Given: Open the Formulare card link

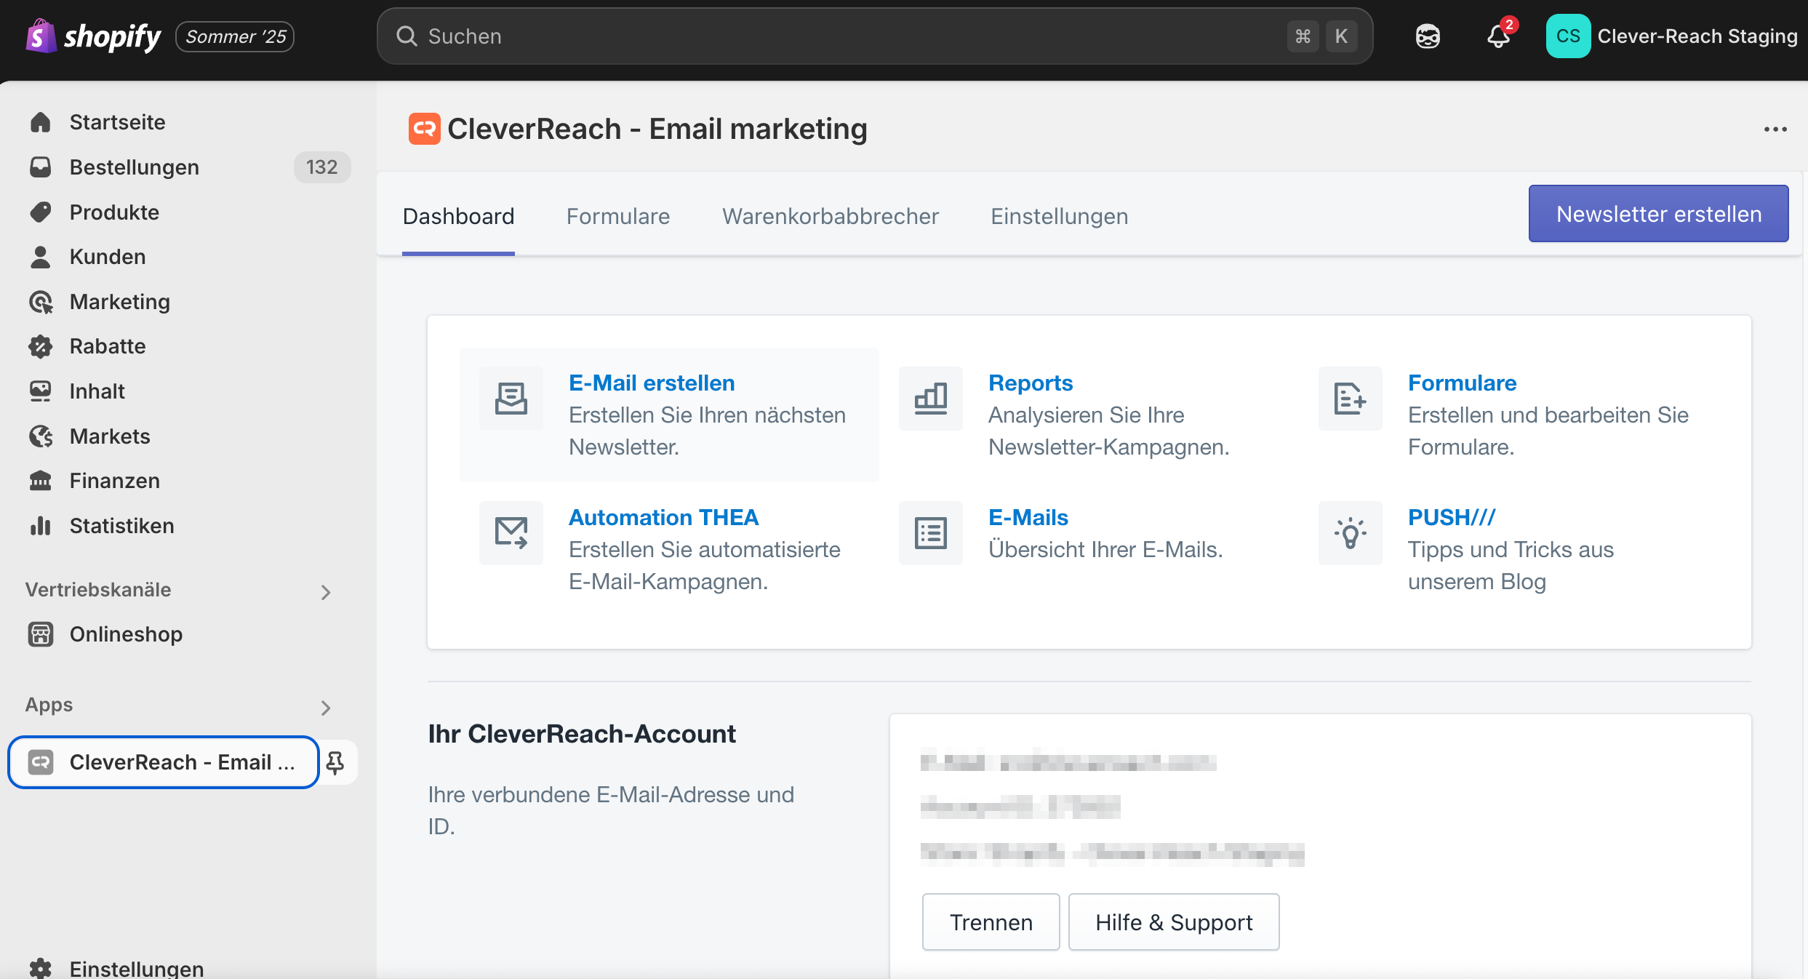Looking at the screenshot, I should (1463, 383).
